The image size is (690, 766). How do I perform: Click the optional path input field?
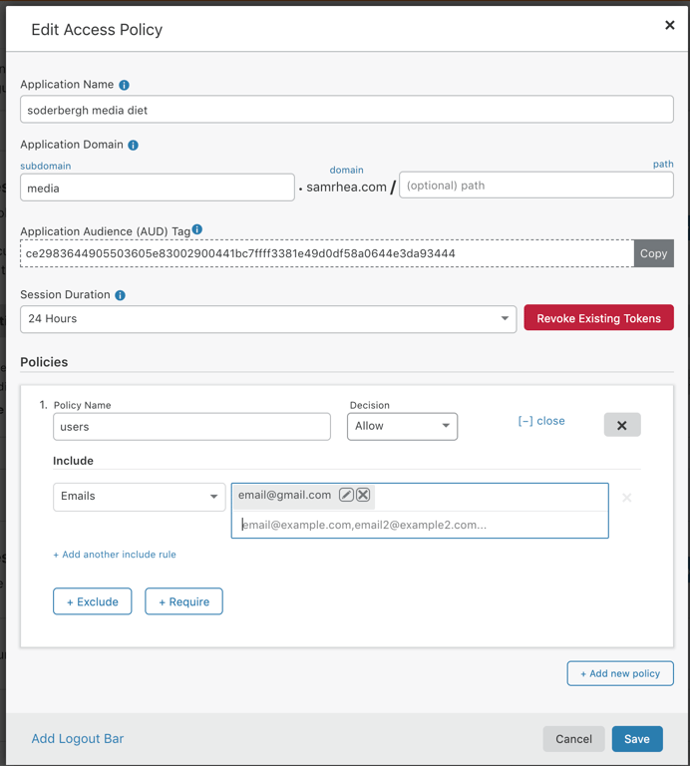[x=536, y=186]
